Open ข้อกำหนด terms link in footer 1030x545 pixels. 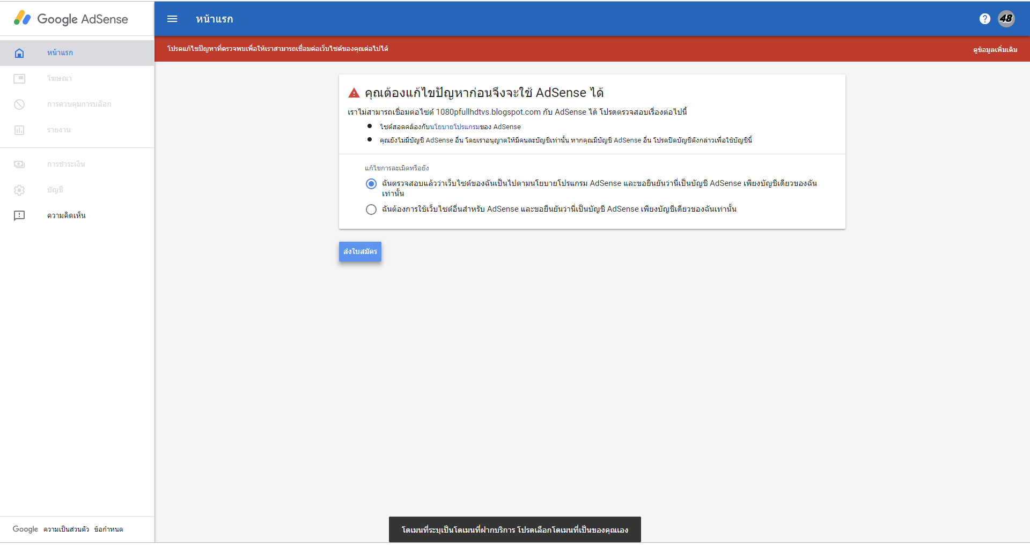click(x=108, y=529)
